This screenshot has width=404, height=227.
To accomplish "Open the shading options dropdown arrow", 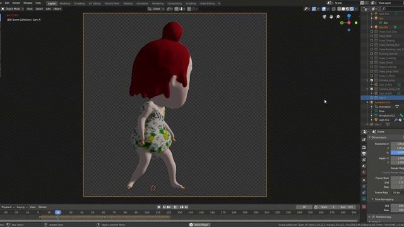I will coord(356,9).
